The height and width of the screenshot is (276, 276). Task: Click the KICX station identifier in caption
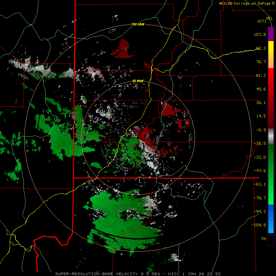click(174, 274)
